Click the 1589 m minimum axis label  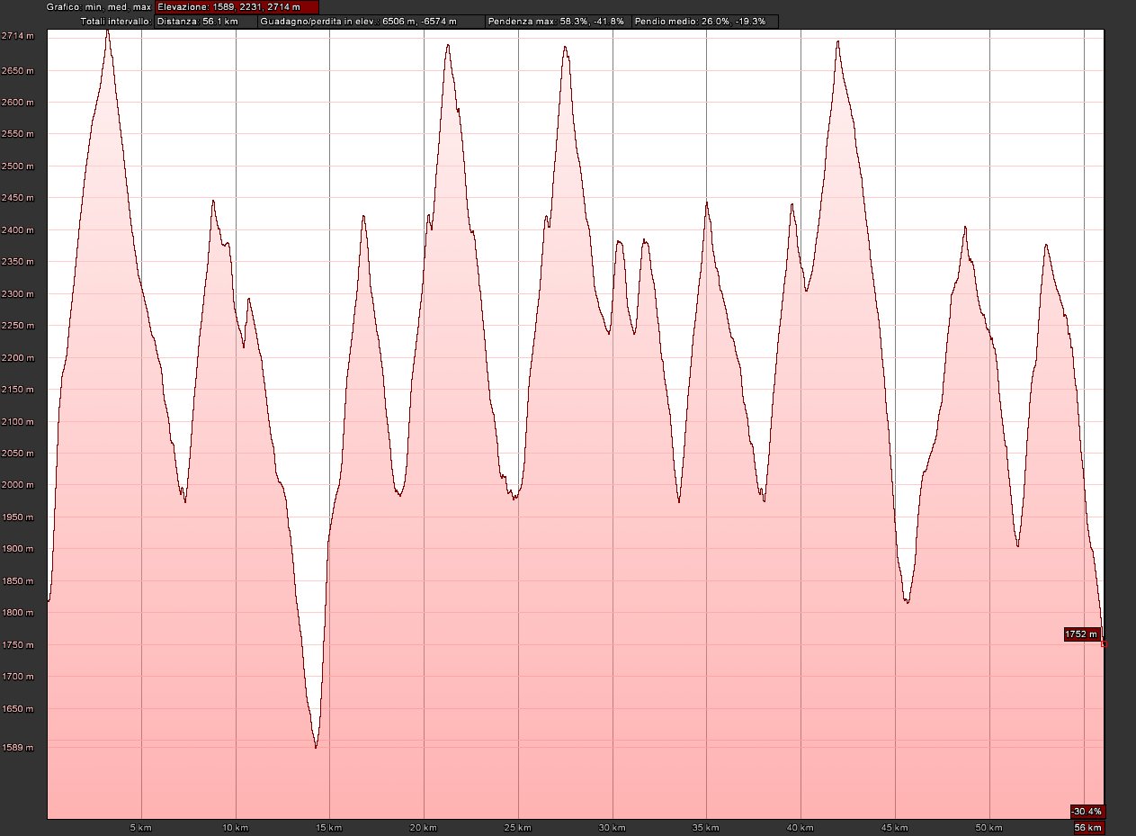point(17,747)
